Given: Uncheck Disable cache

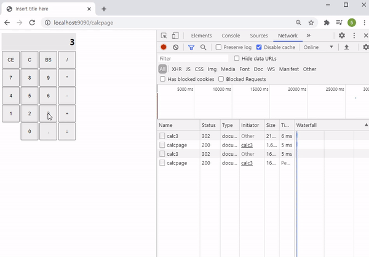Looking at the screenshot, I should pos(259,47).
